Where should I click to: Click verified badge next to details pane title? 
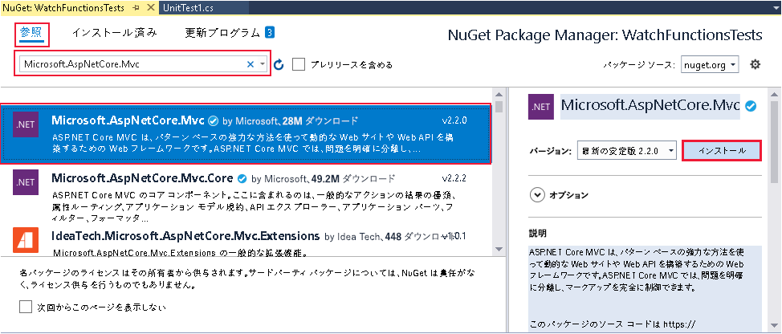(x=750, y=106)
